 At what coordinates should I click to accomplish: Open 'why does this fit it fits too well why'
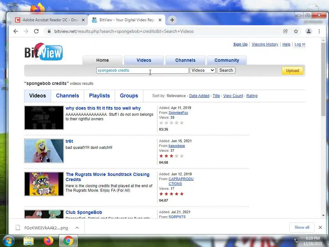click(103, 108)
